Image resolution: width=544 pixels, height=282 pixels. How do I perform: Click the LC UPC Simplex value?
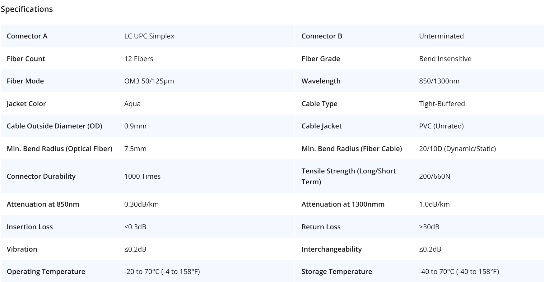click(x=149, y=36)
